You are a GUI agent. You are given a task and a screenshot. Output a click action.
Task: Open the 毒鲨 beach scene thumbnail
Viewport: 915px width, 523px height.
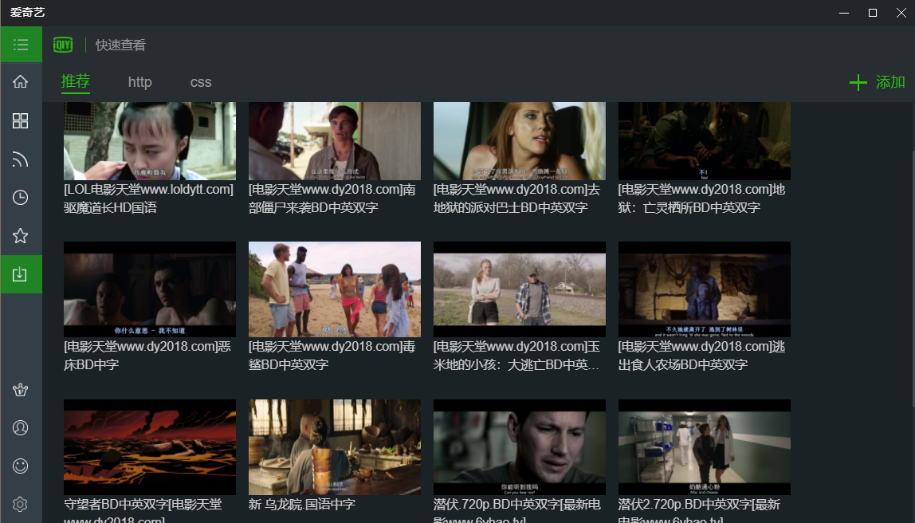tap(335, 289)
